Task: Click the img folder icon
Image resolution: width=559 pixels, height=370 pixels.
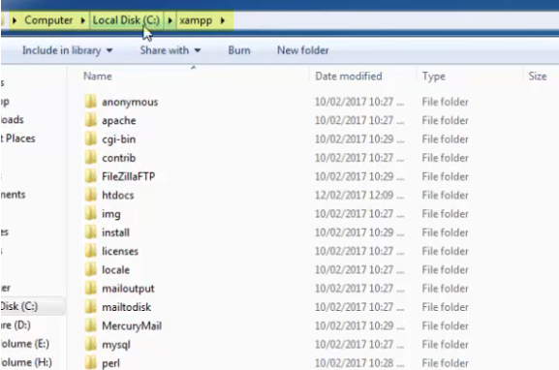Action: point(90,213)
